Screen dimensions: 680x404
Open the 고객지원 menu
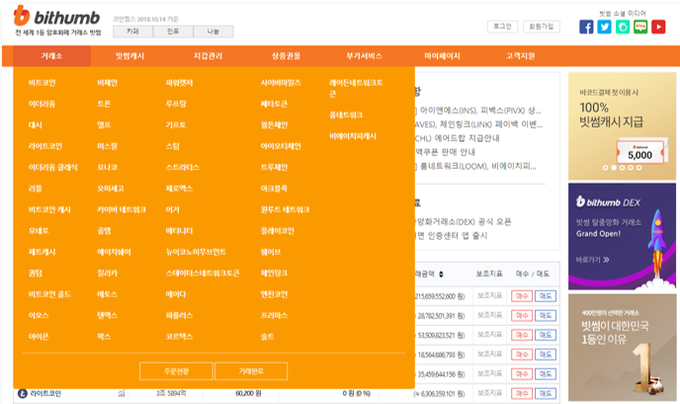[x=520, y=56]
